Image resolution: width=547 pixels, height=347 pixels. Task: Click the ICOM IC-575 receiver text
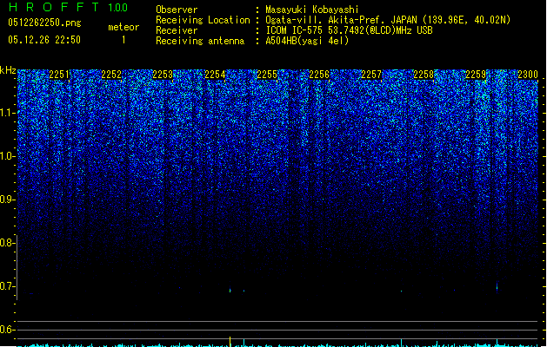350,30
